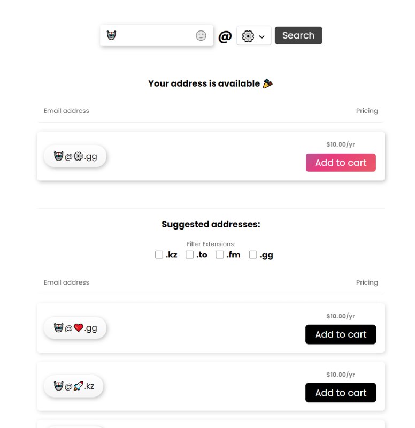
Task: Add the available address to cart
Action: [x=341, y=163]
